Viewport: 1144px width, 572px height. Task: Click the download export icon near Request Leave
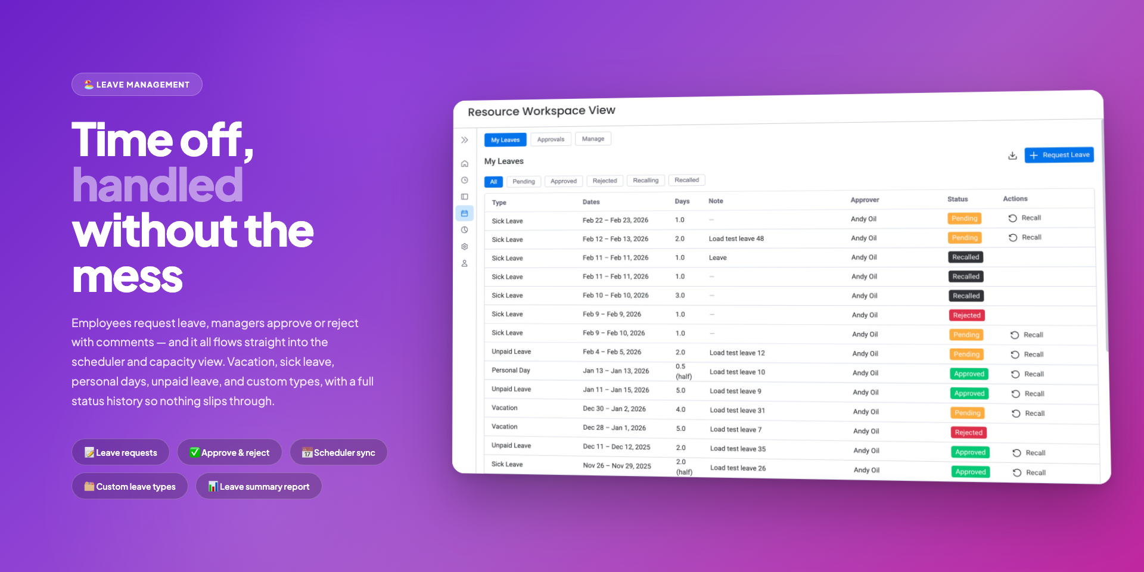1012,155
